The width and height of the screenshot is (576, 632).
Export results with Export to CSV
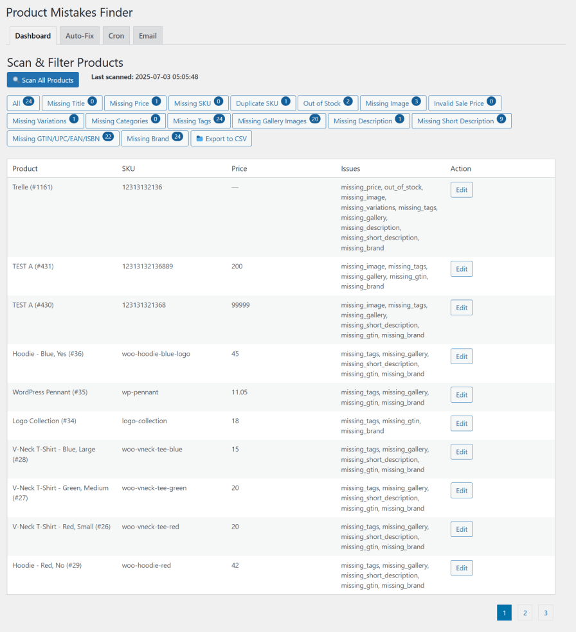point(221,139)
